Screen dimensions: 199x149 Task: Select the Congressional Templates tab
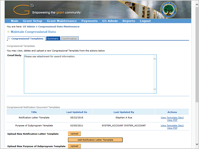pos(26,38)
